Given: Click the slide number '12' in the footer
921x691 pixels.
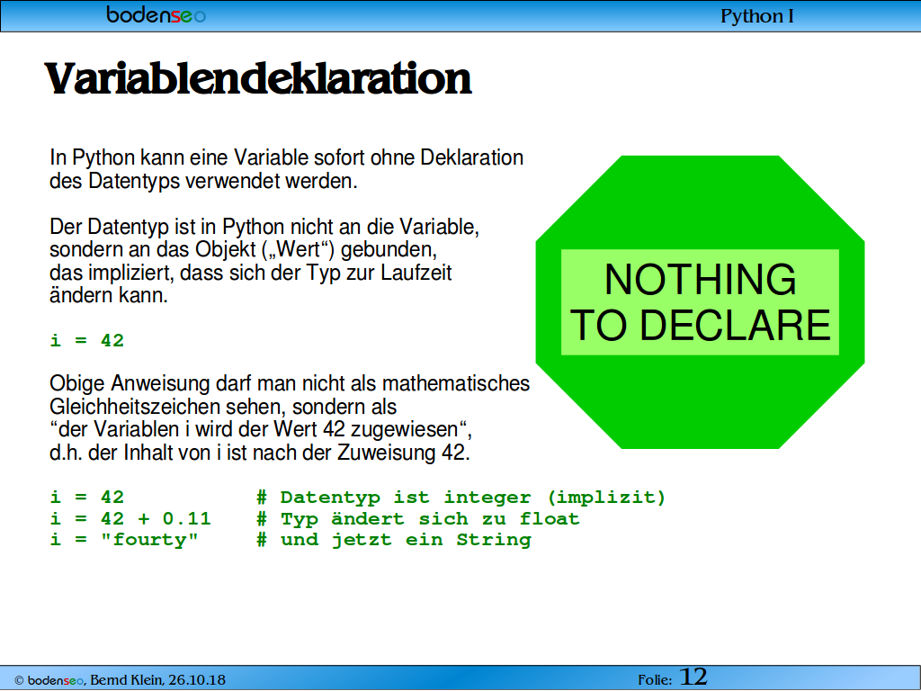Looking at the screenshot, I should (693, 677).
